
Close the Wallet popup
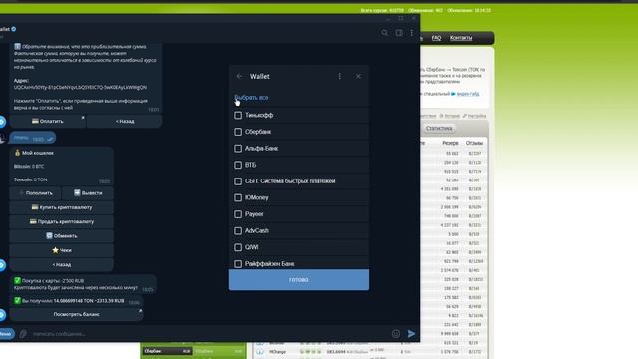click(x=358, y=76)
